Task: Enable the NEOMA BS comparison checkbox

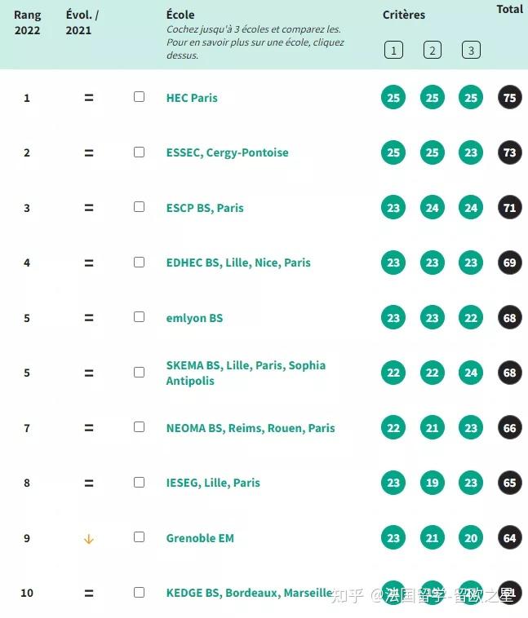Action: coord(139,427)
